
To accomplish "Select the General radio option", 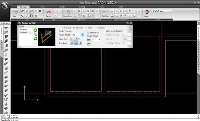I will [62, 28].
